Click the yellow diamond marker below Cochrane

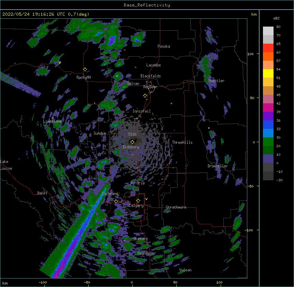click(x=116, y=201)
